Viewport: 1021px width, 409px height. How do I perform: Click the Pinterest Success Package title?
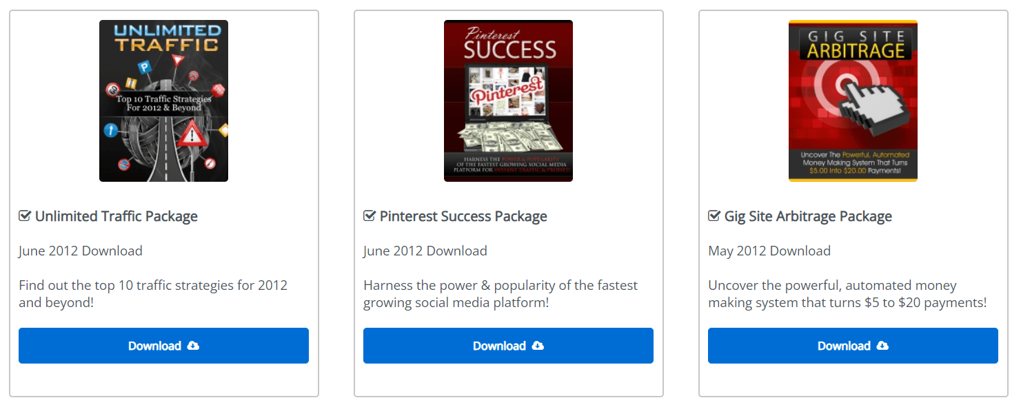click(x=463, y=216)
